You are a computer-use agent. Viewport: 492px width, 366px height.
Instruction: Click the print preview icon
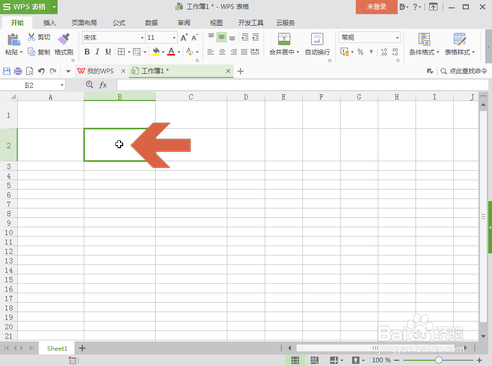(x=29, y=71)
